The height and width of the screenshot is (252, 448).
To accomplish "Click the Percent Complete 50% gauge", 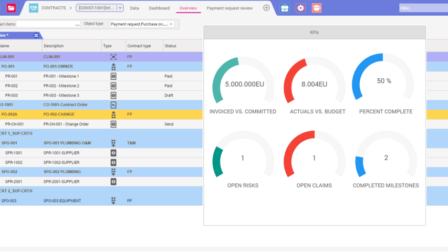I will click(383, 81).
